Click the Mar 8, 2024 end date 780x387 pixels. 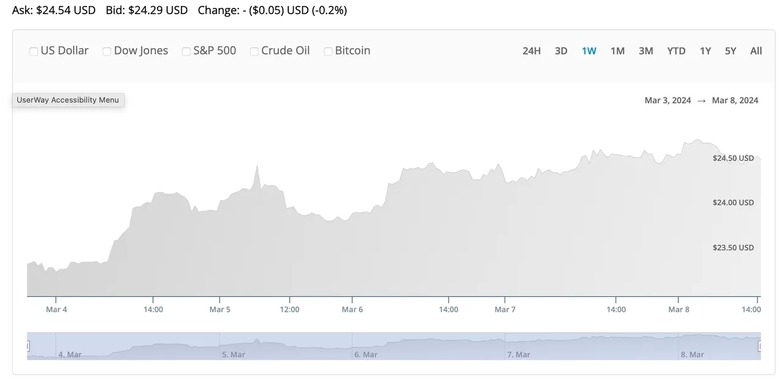pyautogui.click(x=736, y=101)
